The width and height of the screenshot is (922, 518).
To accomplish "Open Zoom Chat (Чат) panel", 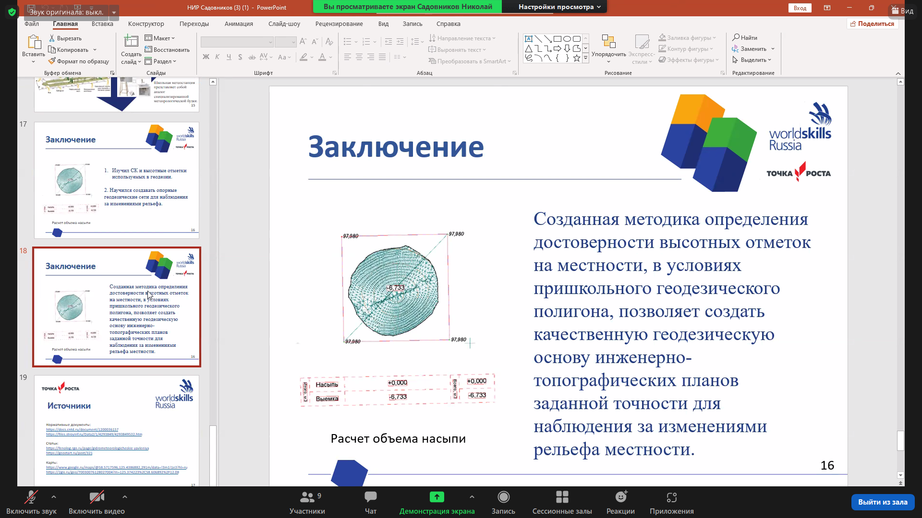I will pyautogui.click(x=370, y=497).
